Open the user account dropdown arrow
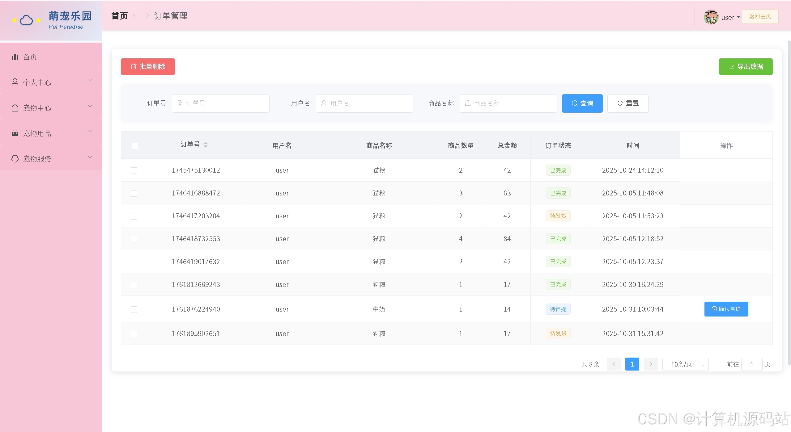791x432 pixels. point(738,17)
